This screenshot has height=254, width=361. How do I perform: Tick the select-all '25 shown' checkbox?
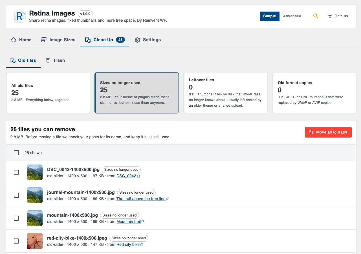(16, 153)
